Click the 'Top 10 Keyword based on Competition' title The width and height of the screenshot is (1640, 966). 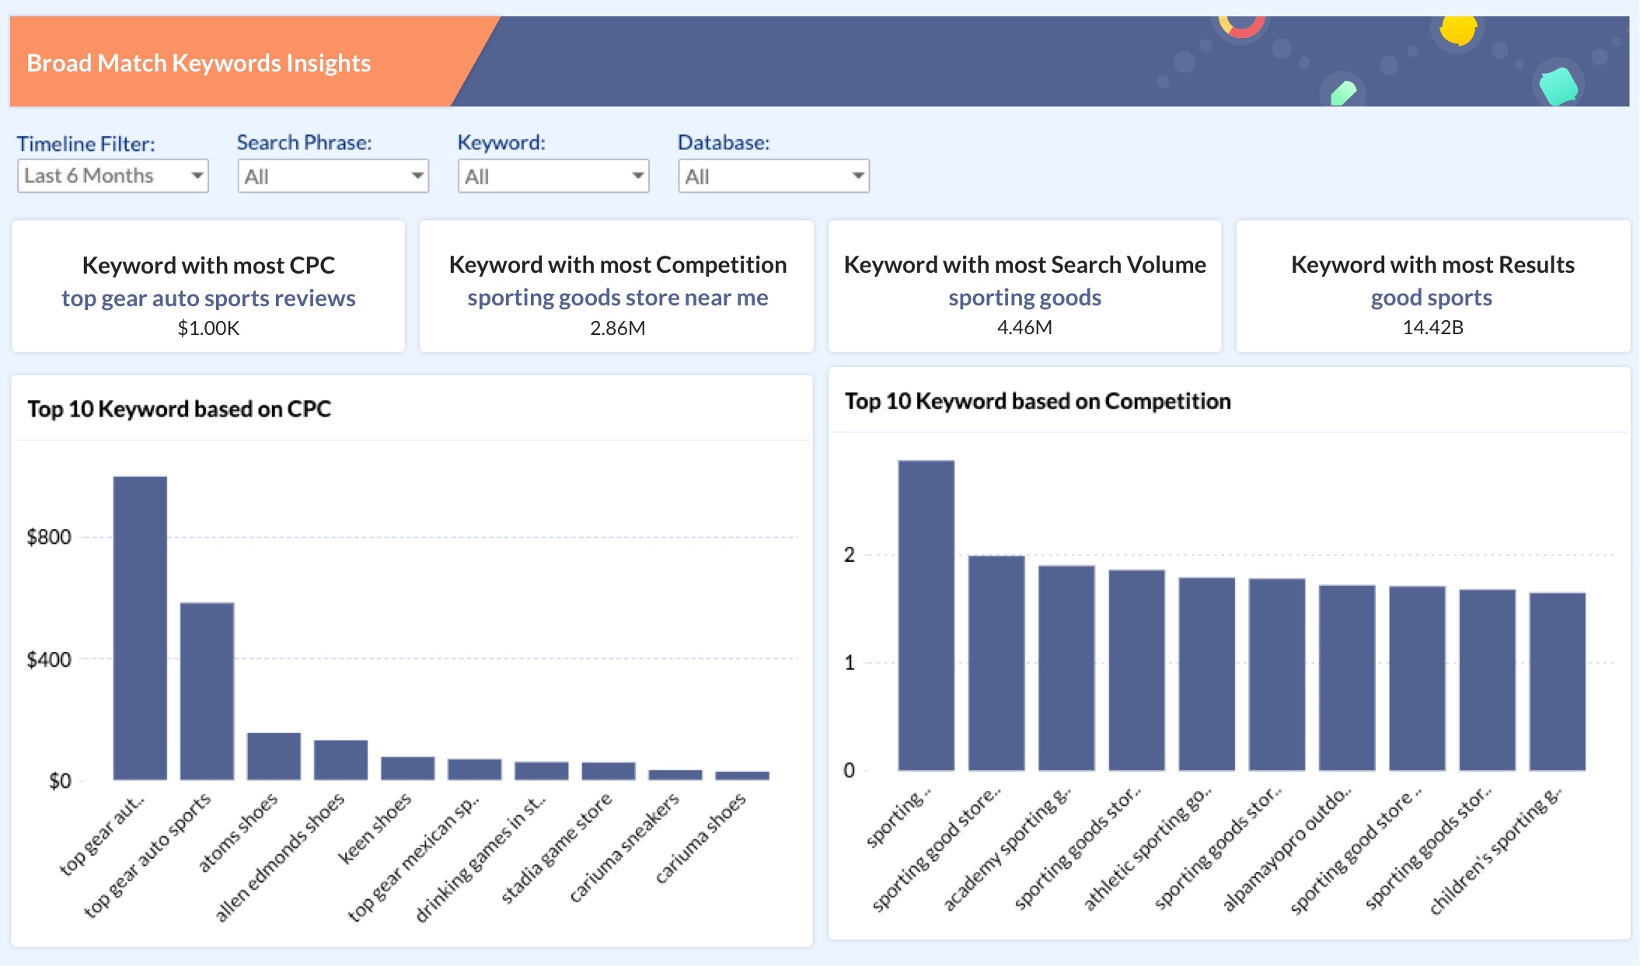coord(1038,401)
